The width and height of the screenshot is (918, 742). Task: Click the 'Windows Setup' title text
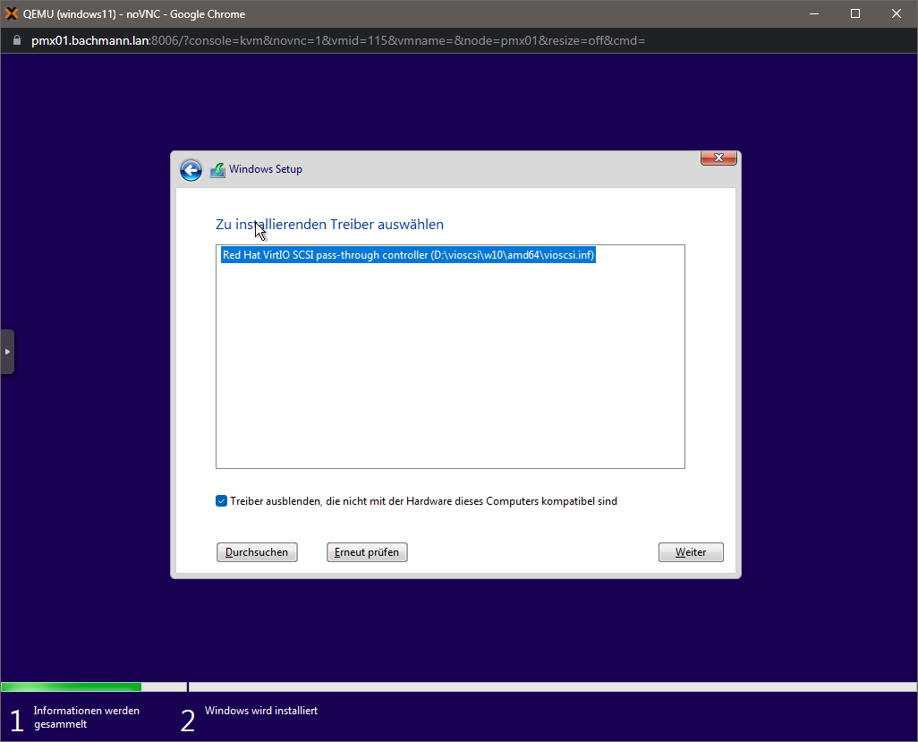pyautogui.click(x=266, y=169)
